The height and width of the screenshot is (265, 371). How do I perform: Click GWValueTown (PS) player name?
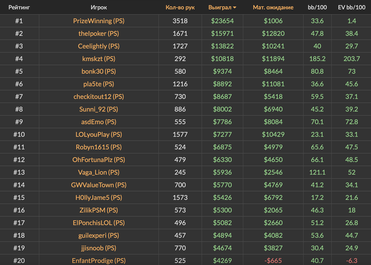click(99, 185)
